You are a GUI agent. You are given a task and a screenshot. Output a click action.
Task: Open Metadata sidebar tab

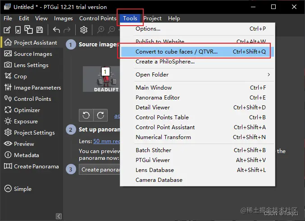click(x=32, y=155)
